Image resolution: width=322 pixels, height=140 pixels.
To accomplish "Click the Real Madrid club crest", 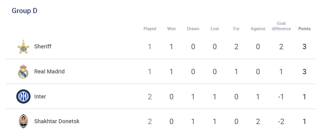I will click(x=23, y=71).
